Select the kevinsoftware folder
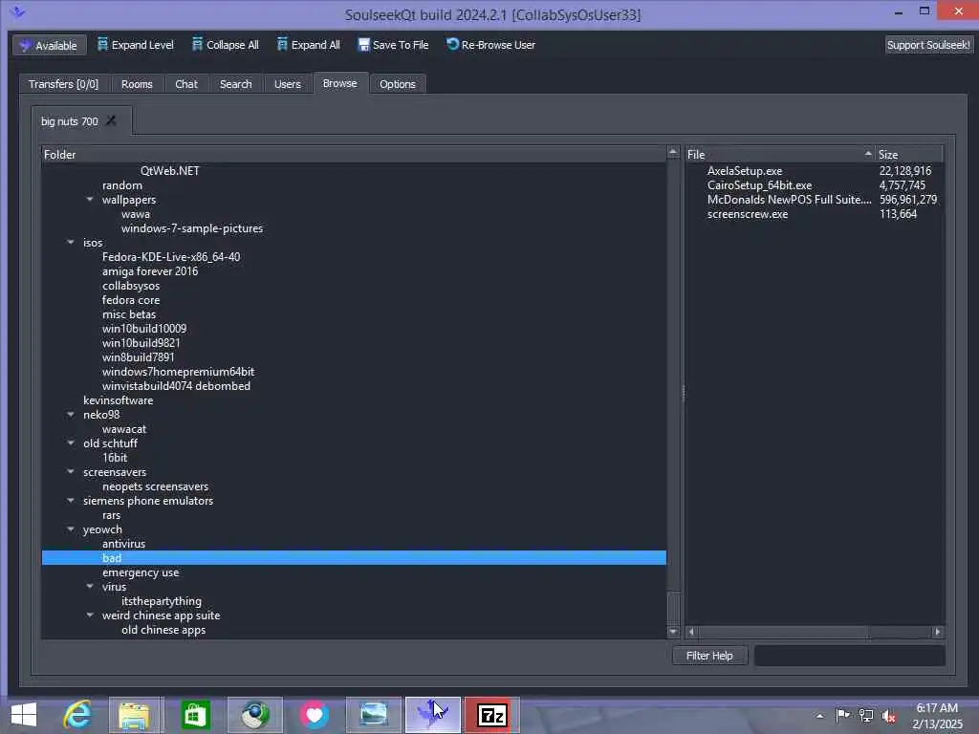 pyautogui.click(x=118, y=400)
